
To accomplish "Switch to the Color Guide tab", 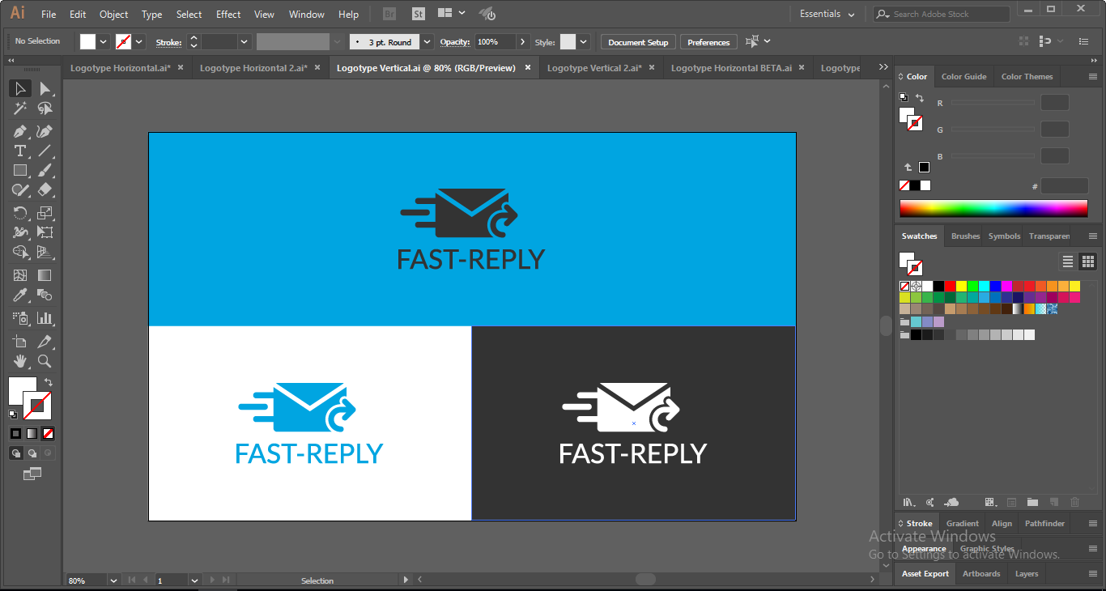I will coord(963,77).
